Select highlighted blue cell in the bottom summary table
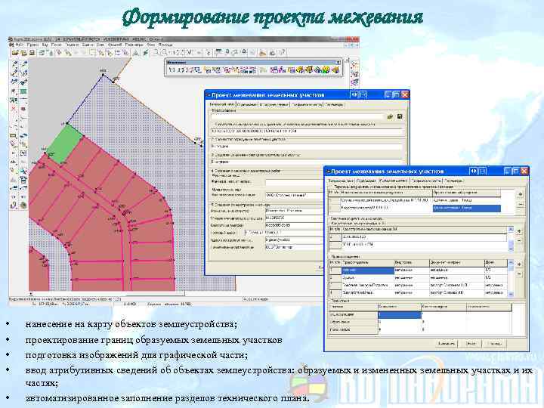 400,315
